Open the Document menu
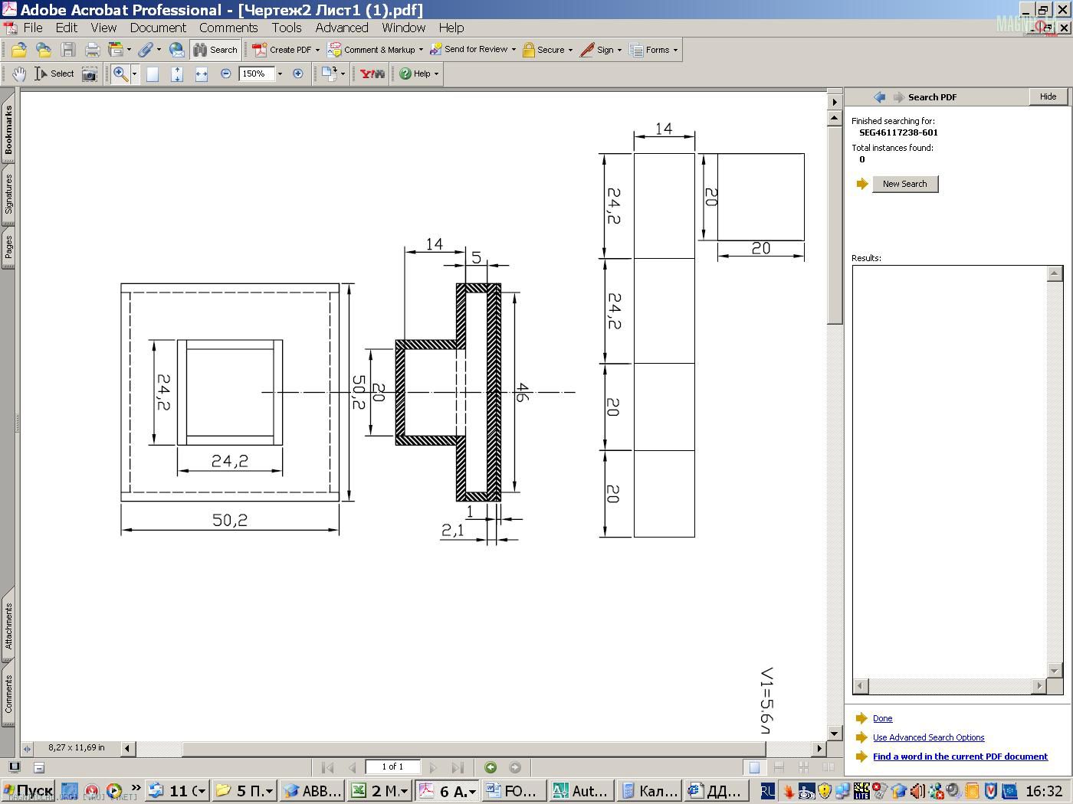This screenshot has width=1073, height=804. click(158, 28)
